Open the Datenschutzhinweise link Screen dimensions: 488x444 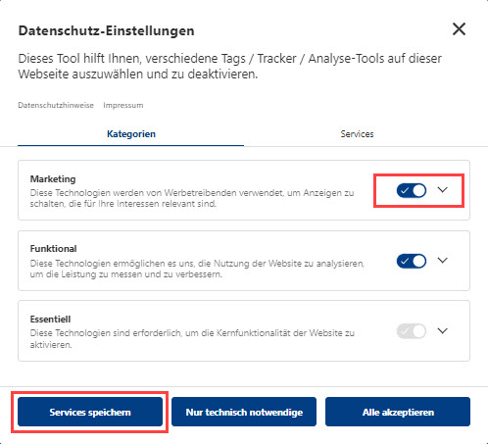click(x=56, y=105)
